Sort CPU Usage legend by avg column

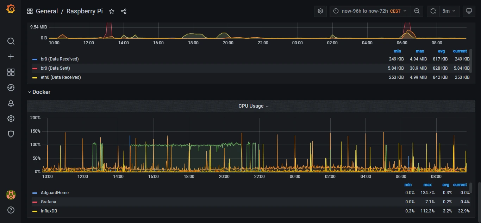coord(446,185)
